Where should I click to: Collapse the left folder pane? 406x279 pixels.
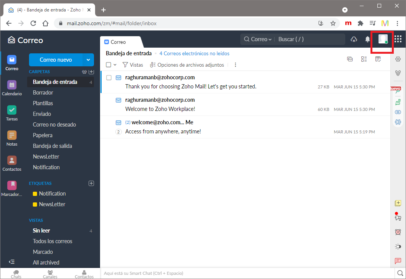[x=12, y=262]
